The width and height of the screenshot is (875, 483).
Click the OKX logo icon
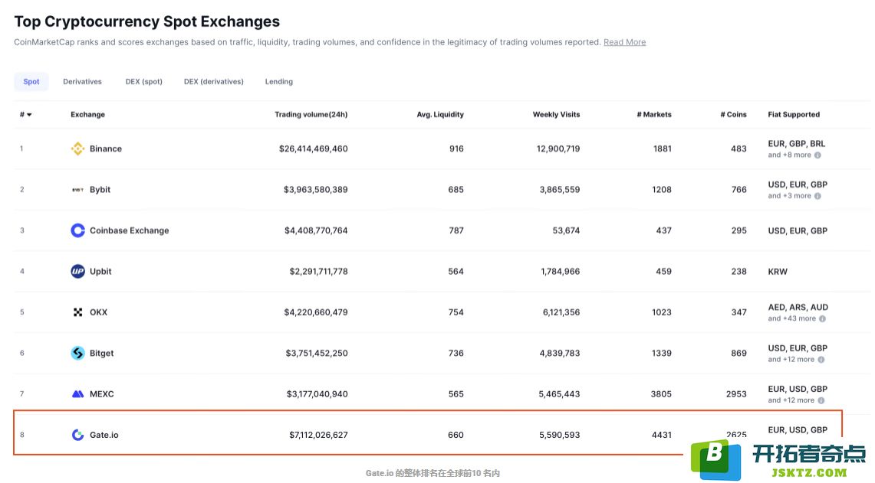pyautogui.click(x=77, y=312)
